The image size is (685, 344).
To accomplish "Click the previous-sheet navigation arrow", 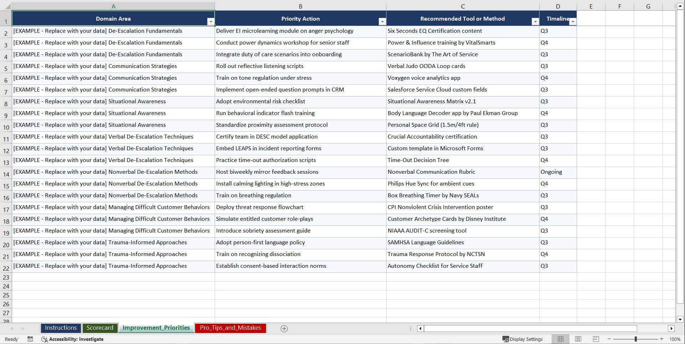I will click(x=12, y=328).
